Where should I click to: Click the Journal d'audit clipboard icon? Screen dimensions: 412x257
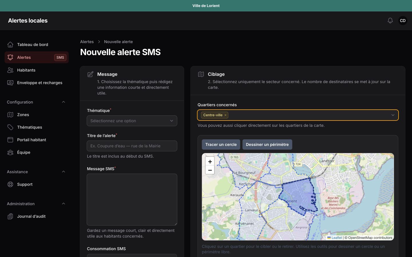(x=10, y=216)
